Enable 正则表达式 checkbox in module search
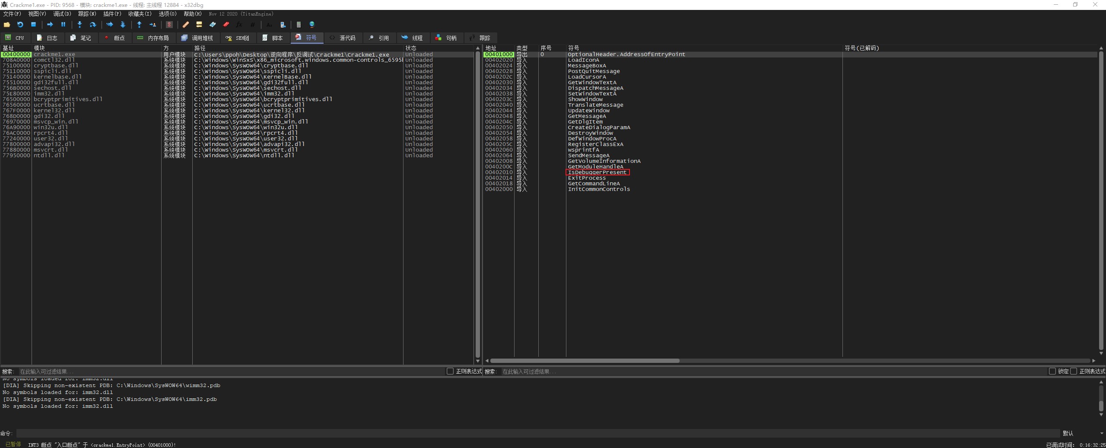Image resolution: width=1106 pixels, height=448 pixels. tap(450, 371)
